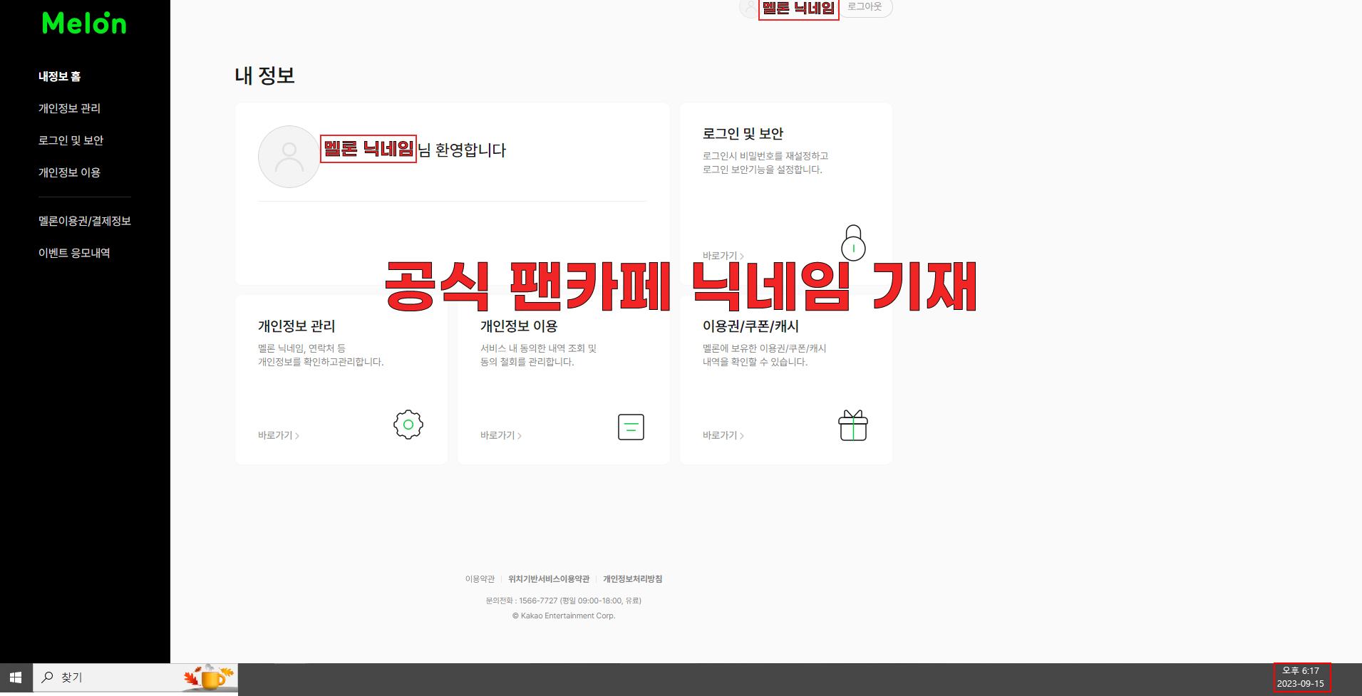Click the document icon in 개인정보 이용 card
This screenshot has width=1362, height=696.
pyautogui.click(x=631, y=427)
